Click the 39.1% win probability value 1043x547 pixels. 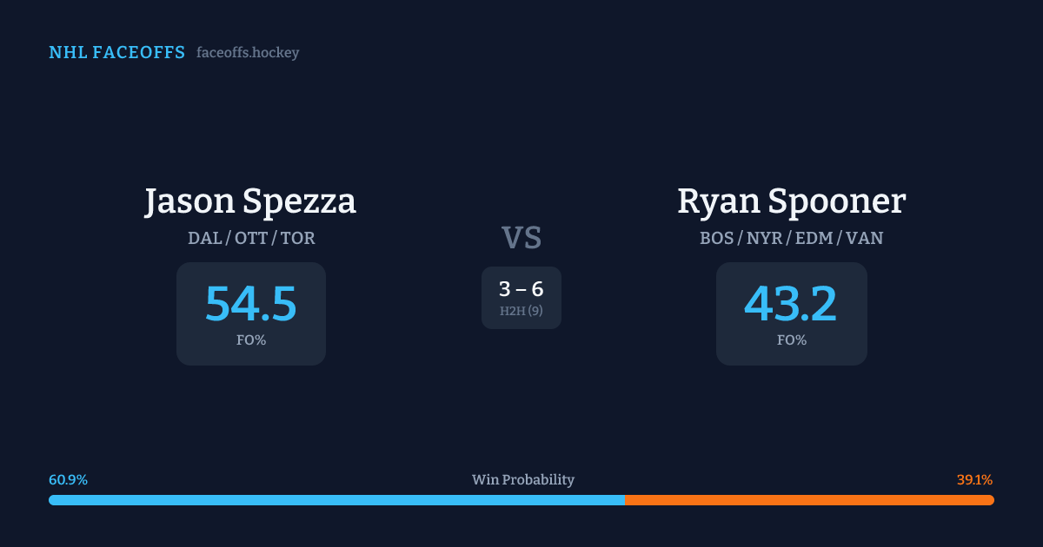[974, 480]
